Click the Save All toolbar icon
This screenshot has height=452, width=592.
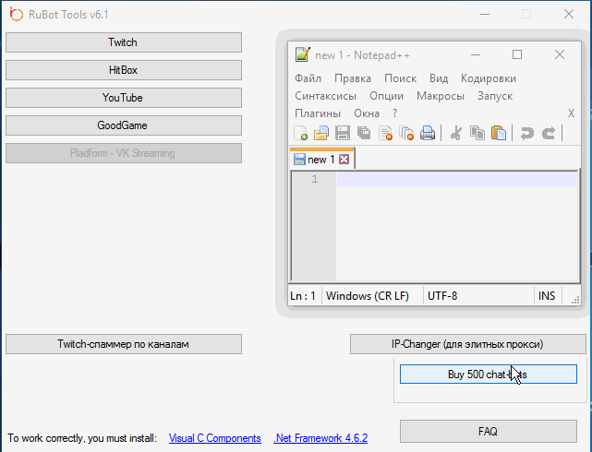click(364, 133)
